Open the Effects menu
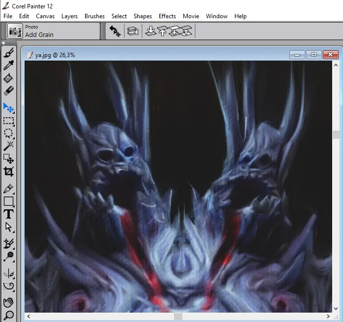Image resolution: width=343 pixels, height=322 pixels. (168, 16)
